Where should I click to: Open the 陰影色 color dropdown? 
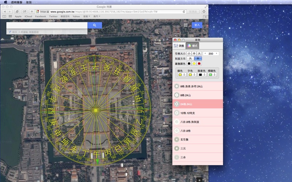point(202,75)
